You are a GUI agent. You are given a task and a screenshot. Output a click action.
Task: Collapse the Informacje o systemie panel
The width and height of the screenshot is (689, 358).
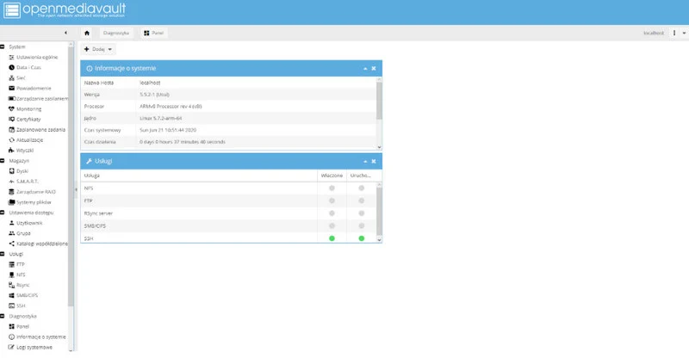pyautogui.click(x=364, y=68)
